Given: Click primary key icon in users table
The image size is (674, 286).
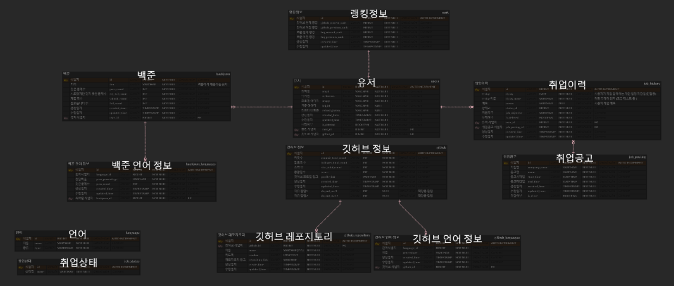Looking at the screenshot, I should 297,87.
